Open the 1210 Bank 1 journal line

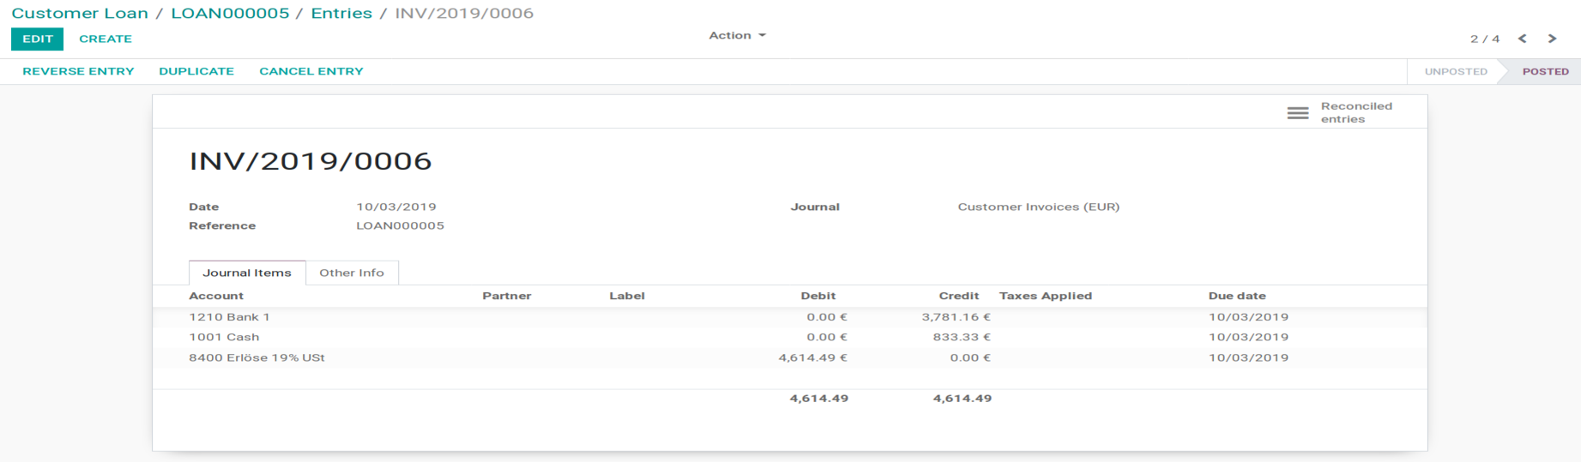point(230,317)
